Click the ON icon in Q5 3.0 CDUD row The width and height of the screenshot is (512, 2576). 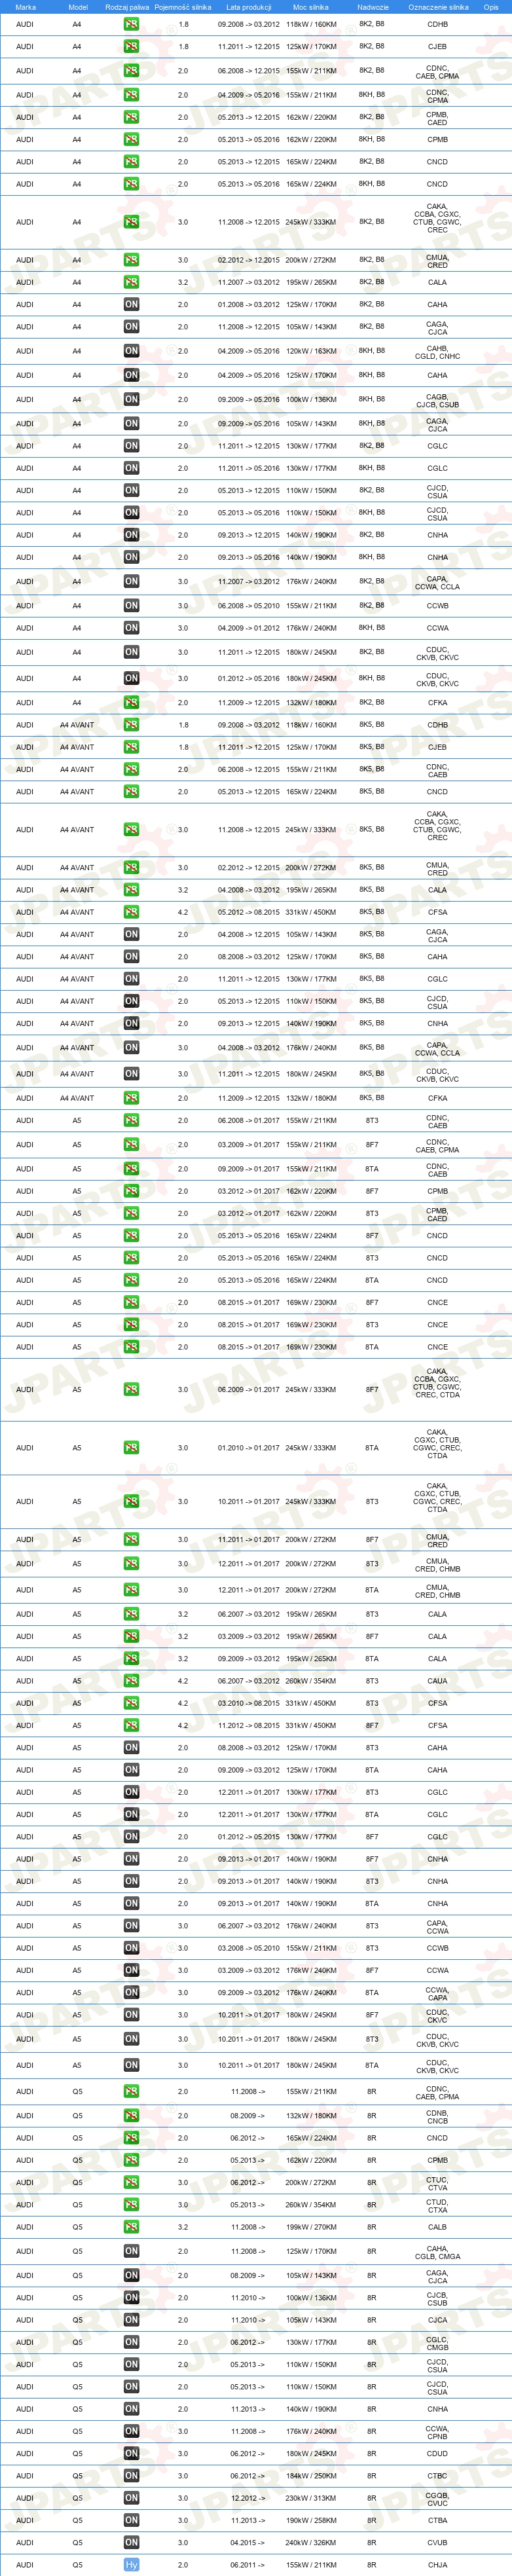coord(131,2453)
